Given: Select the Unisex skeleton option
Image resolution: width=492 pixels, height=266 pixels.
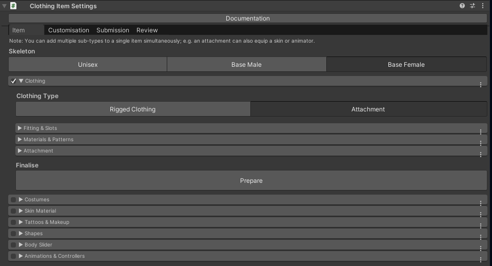Looking at the screenshot, I should [88, 65].
